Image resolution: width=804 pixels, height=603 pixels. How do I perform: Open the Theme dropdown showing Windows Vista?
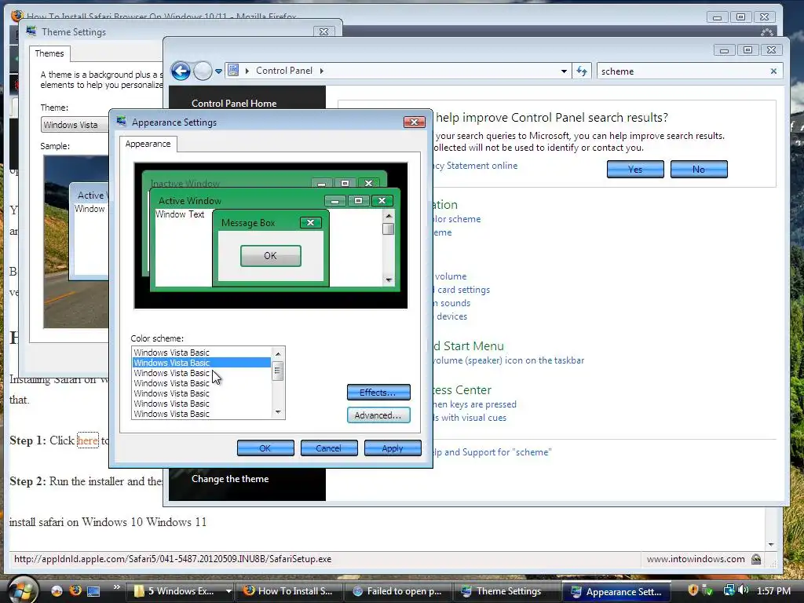pyautogui.click(x=75, y=125)
